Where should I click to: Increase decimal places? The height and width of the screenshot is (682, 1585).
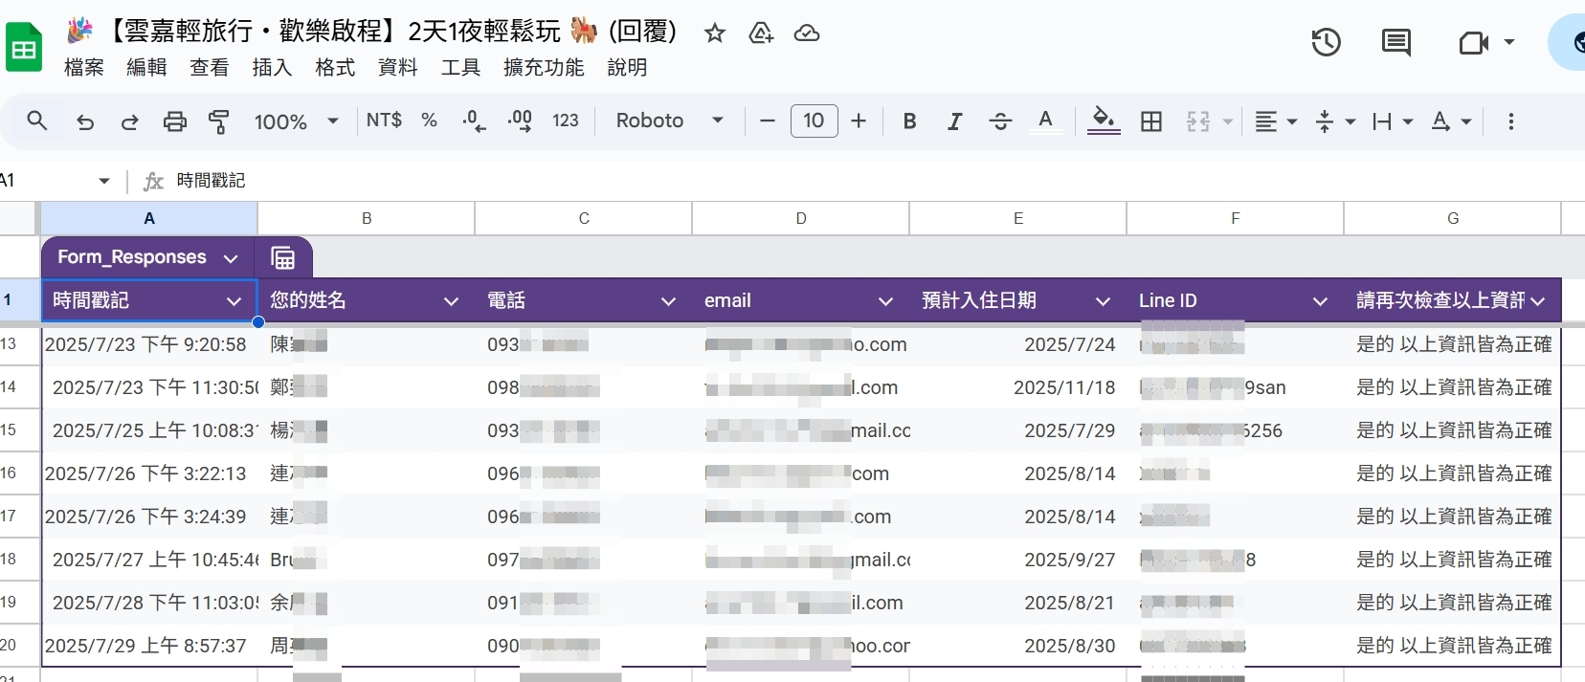pos(520,121)
